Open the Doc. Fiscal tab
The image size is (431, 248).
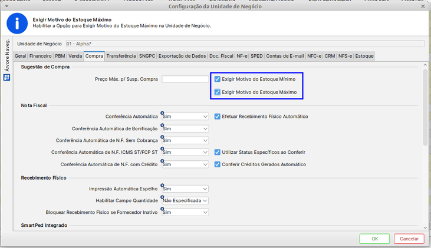click(x=222, y=56)
